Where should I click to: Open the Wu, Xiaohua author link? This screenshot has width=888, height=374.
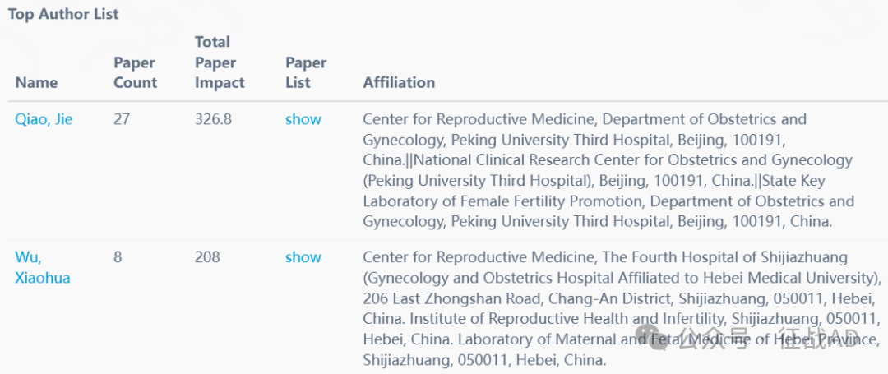coord(43,268)
